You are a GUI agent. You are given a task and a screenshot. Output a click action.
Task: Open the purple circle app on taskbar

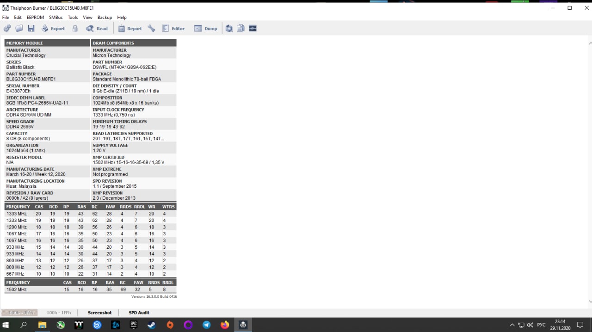[x=188, y=325]
